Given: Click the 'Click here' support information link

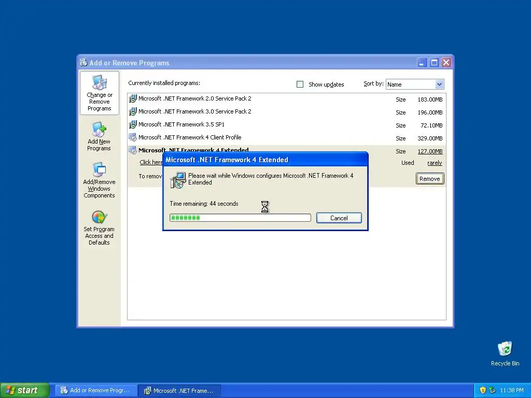Looking at the screenshot, I should (x=151, y=162).
